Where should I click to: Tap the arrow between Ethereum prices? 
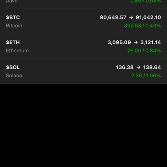pyautogui.click(x=136, y=42)
